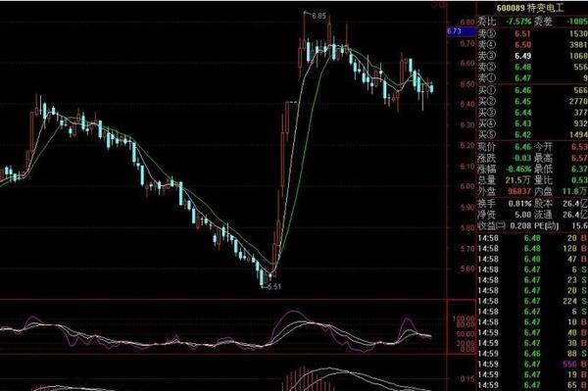
Task: Select the 14:59 trade with 19 B volume
Action: (x=532, y=374)
